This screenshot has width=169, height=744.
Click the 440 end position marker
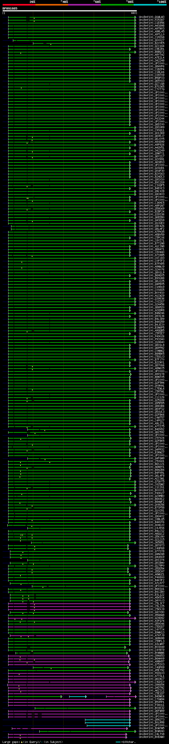coord(133,13)
